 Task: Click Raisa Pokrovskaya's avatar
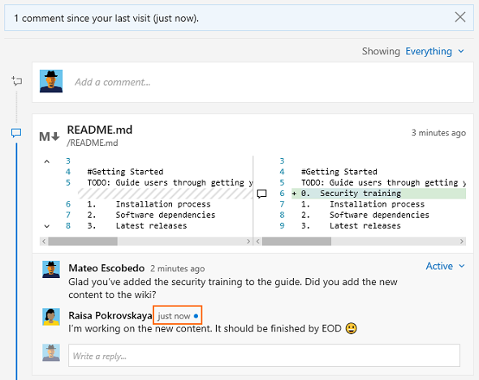click(x=51, y=317)
